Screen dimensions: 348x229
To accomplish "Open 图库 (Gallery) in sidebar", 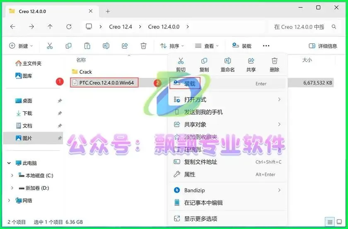I will click(x=24, y=76).
